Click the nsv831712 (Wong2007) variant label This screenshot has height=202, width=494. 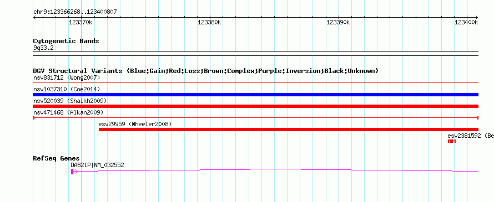point(67,77)
